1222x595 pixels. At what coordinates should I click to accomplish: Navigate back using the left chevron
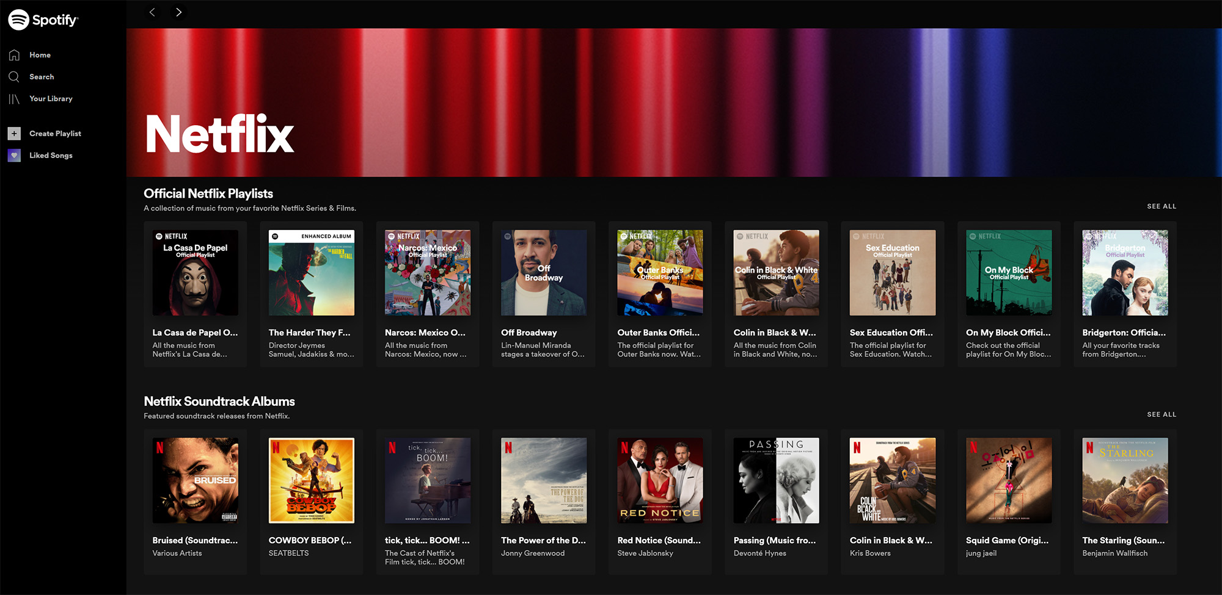pyautogui.click(x=152, y=12)
